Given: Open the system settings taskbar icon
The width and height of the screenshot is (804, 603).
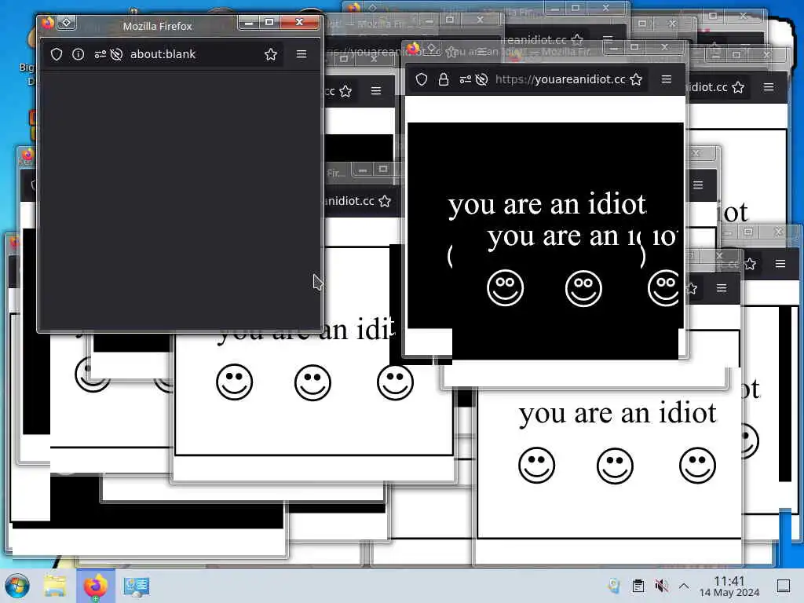Looking at the screenshot, I should coord(137,587).
